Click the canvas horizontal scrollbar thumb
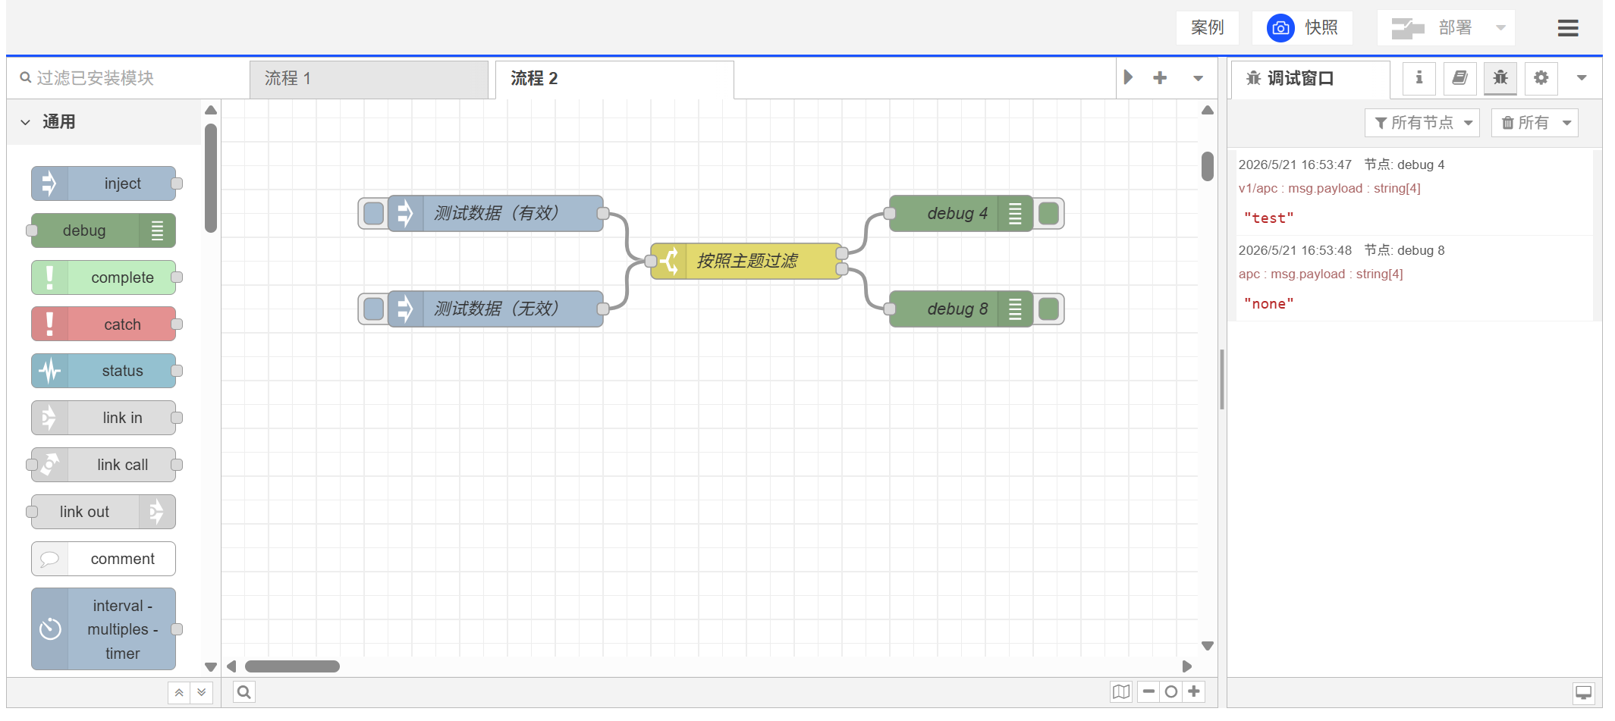 [x=292, y=666]
